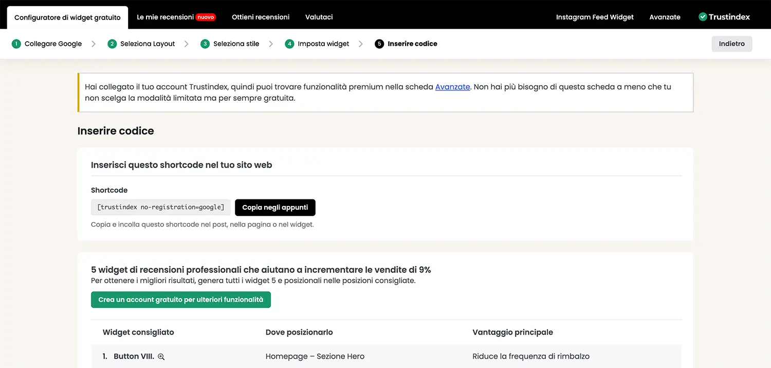Click the red 'nuovo' badge
The image size is (771, 368).
tap(206, 17)
